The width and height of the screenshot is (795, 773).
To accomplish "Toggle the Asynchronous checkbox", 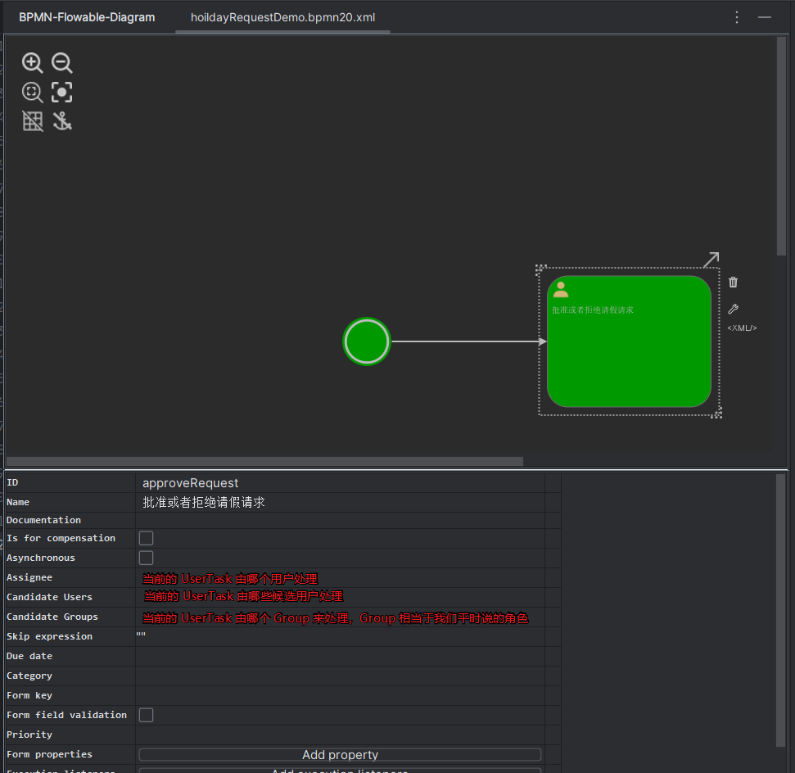I will point(146,558).
